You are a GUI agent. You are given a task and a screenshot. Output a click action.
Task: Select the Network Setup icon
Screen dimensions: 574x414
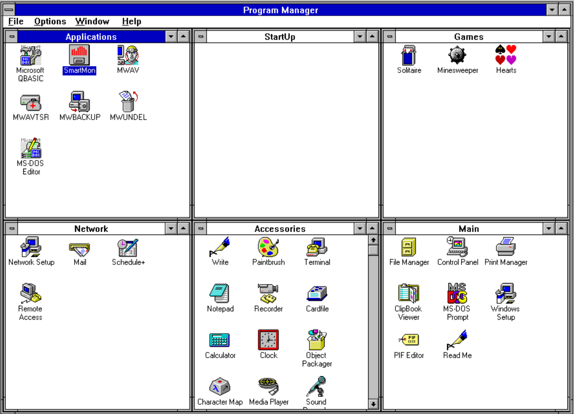tap(31, 247)
